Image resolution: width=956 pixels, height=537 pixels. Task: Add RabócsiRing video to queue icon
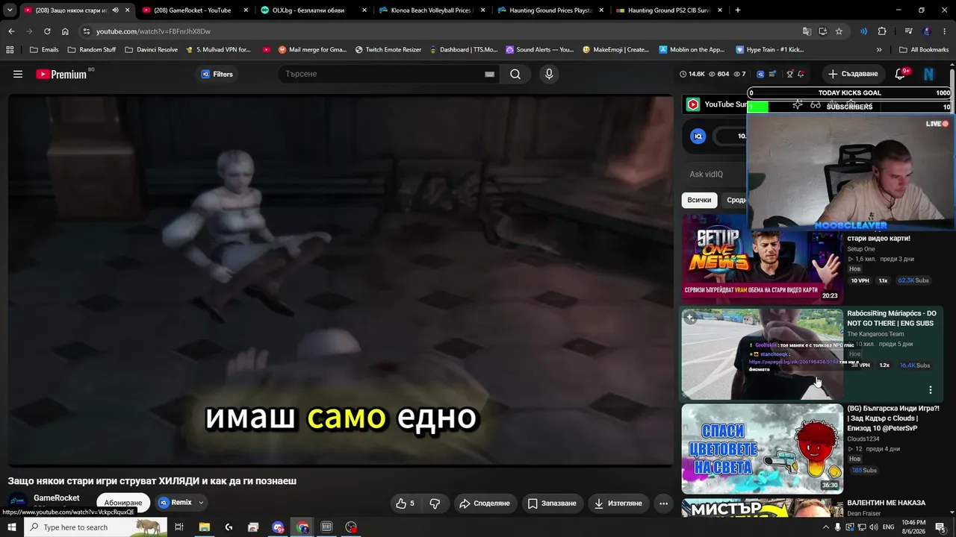(x=690, y=318)
